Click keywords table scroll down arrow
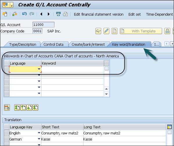 point(106,94)
